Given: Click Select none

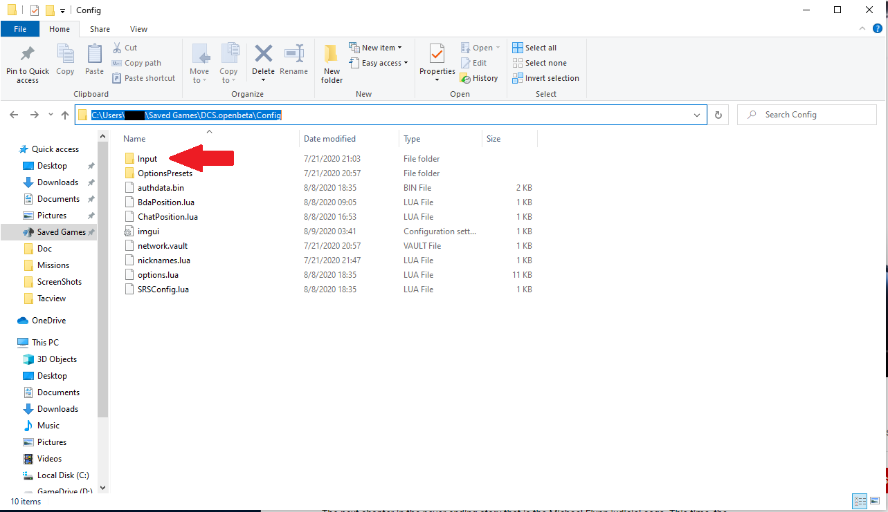Looking at the screenshot, I should [x=539, y=63].
